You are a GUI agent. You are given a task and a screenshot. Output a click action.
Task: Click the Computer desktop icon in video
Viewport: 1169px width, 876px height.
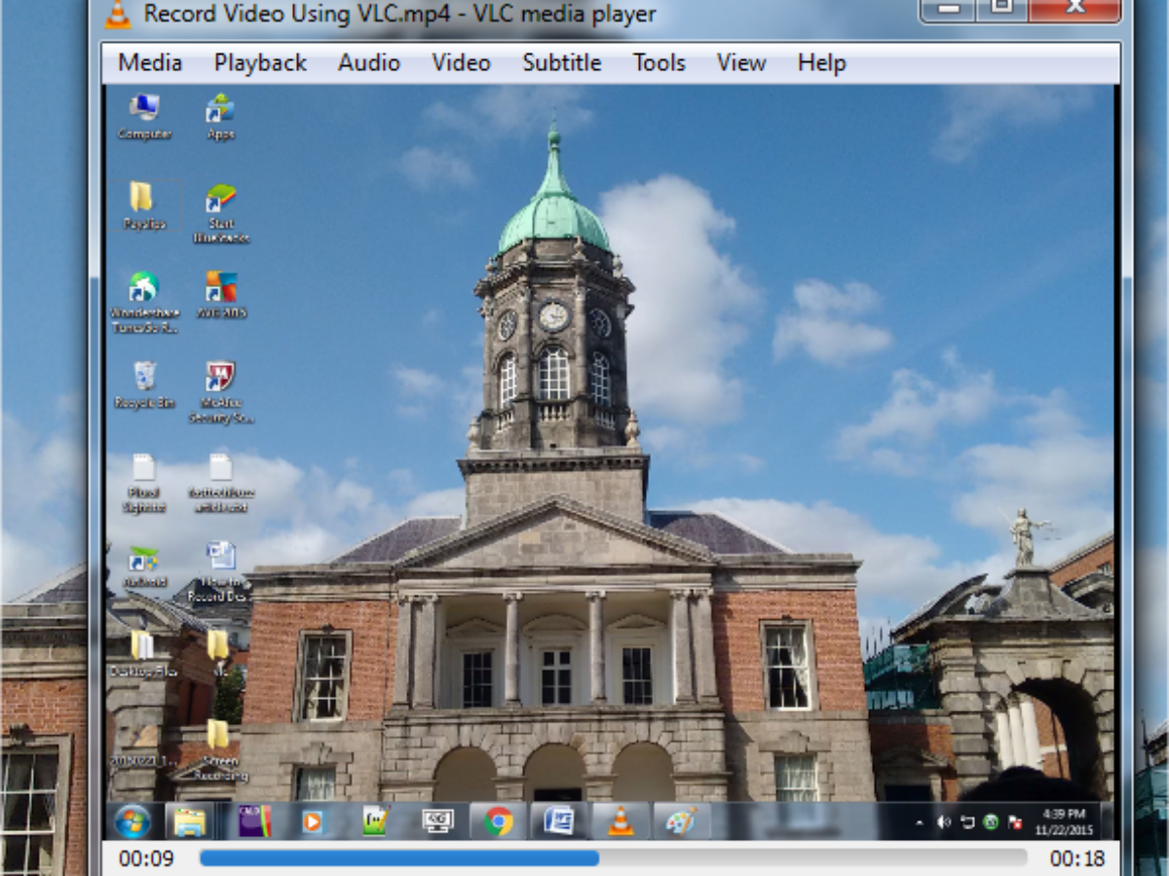144,108
